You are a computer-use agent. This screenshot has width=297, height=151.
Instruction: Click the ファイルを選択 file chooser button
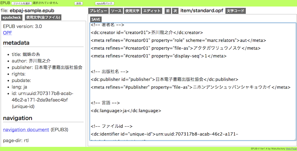pos(22,3)
